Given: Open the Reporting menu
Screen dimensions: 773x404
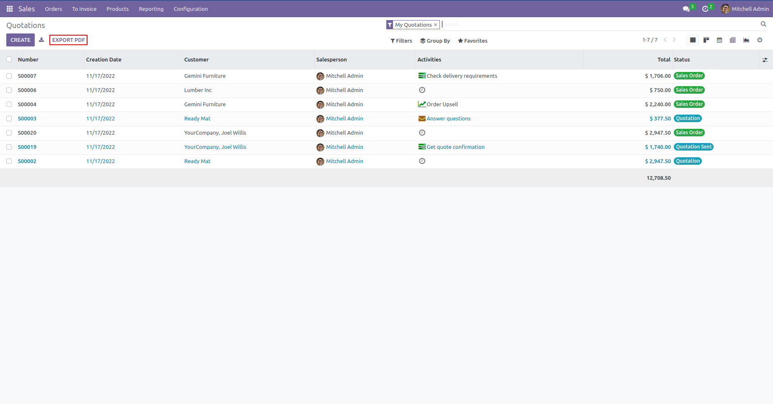Looking at the screenshot, I should (x=151, y=9).
